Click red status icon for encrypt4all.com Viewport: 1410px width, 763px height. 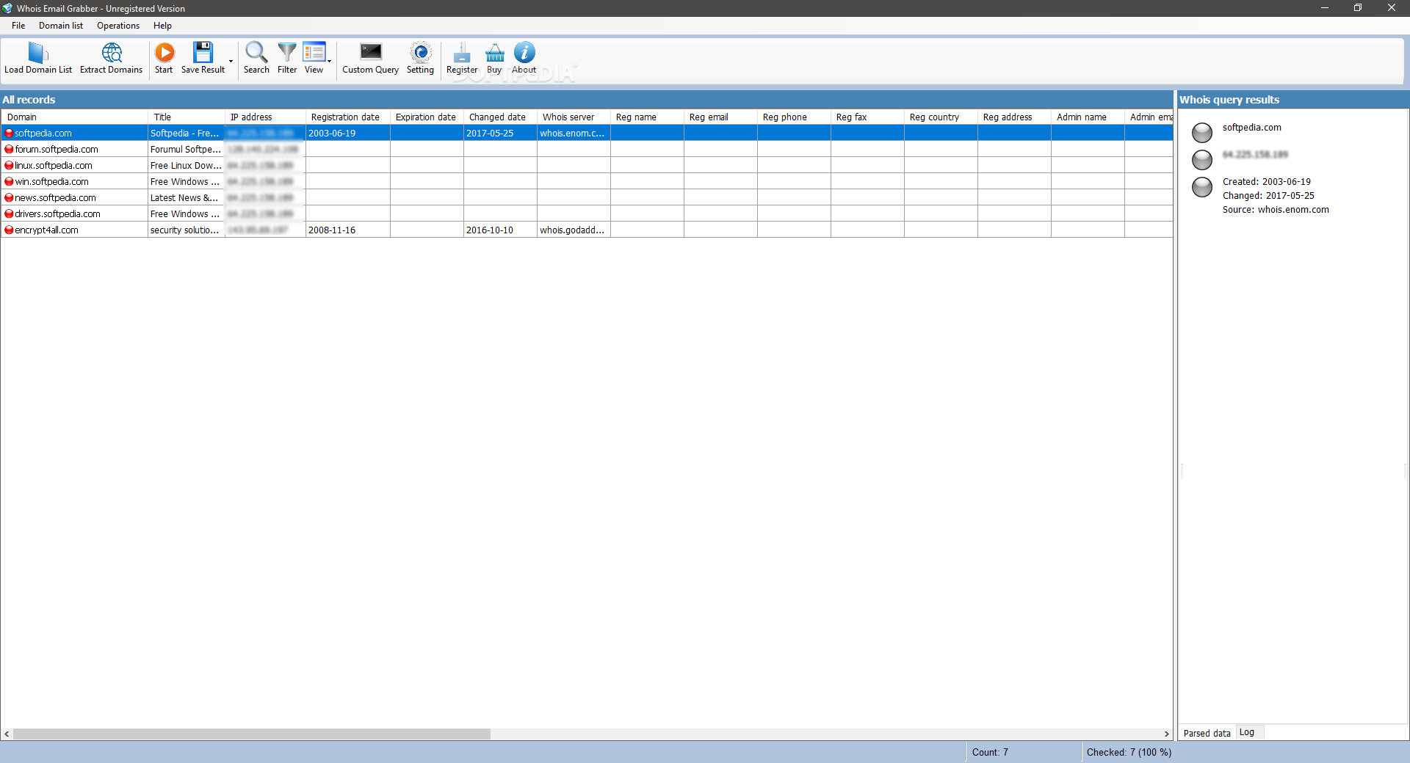[9, 230]
